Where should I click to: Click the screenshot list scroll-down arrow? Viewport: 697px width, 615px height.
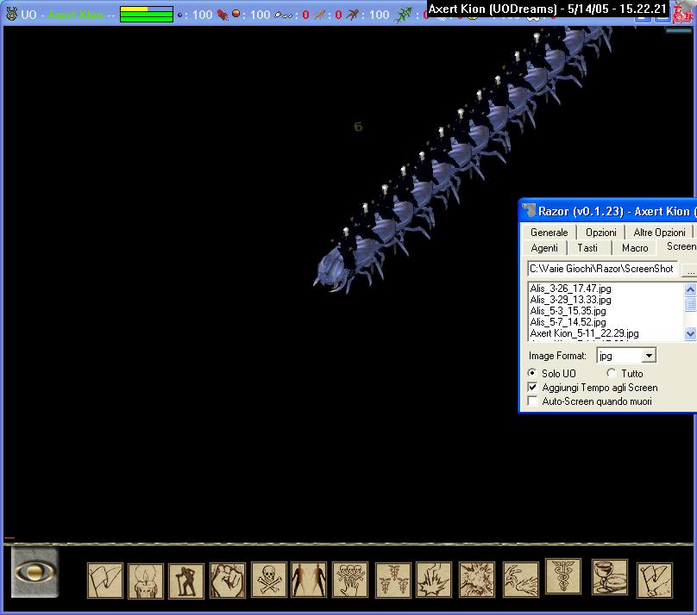pyautogui.click(x=690, y=333)
